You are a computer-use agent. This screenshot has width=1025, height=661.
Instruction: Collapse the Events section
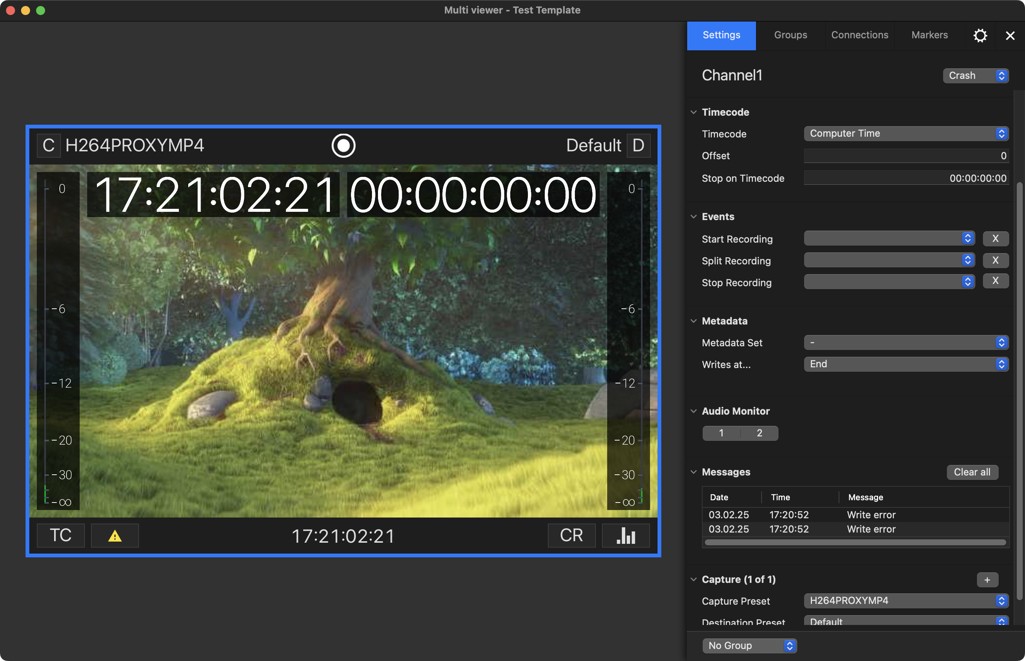694,216
